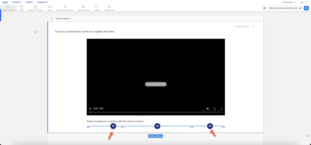Image resolution: width=311 pixels, height=145 pixels.
Task: Open the Diseño palette tool
Action: 21,8
